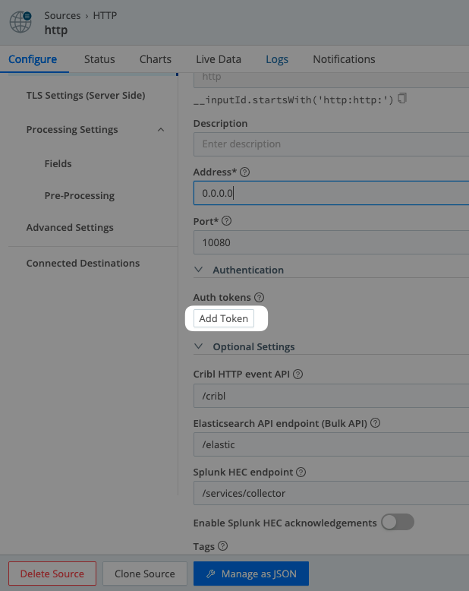Show help for Cribl HTTP event API
The width and height of the screenshot is (469, 591).
point(297,374)
